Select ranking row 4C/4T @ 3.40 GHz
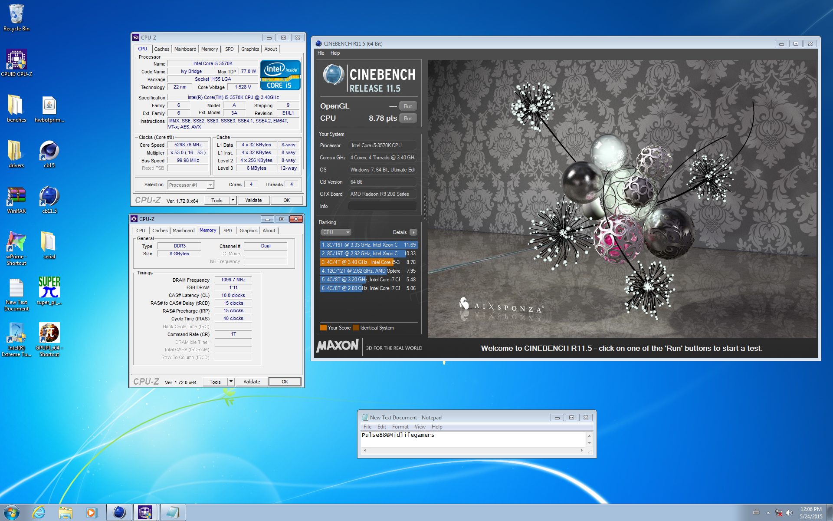Screen dimensions: 833x521 coord(369,262)
